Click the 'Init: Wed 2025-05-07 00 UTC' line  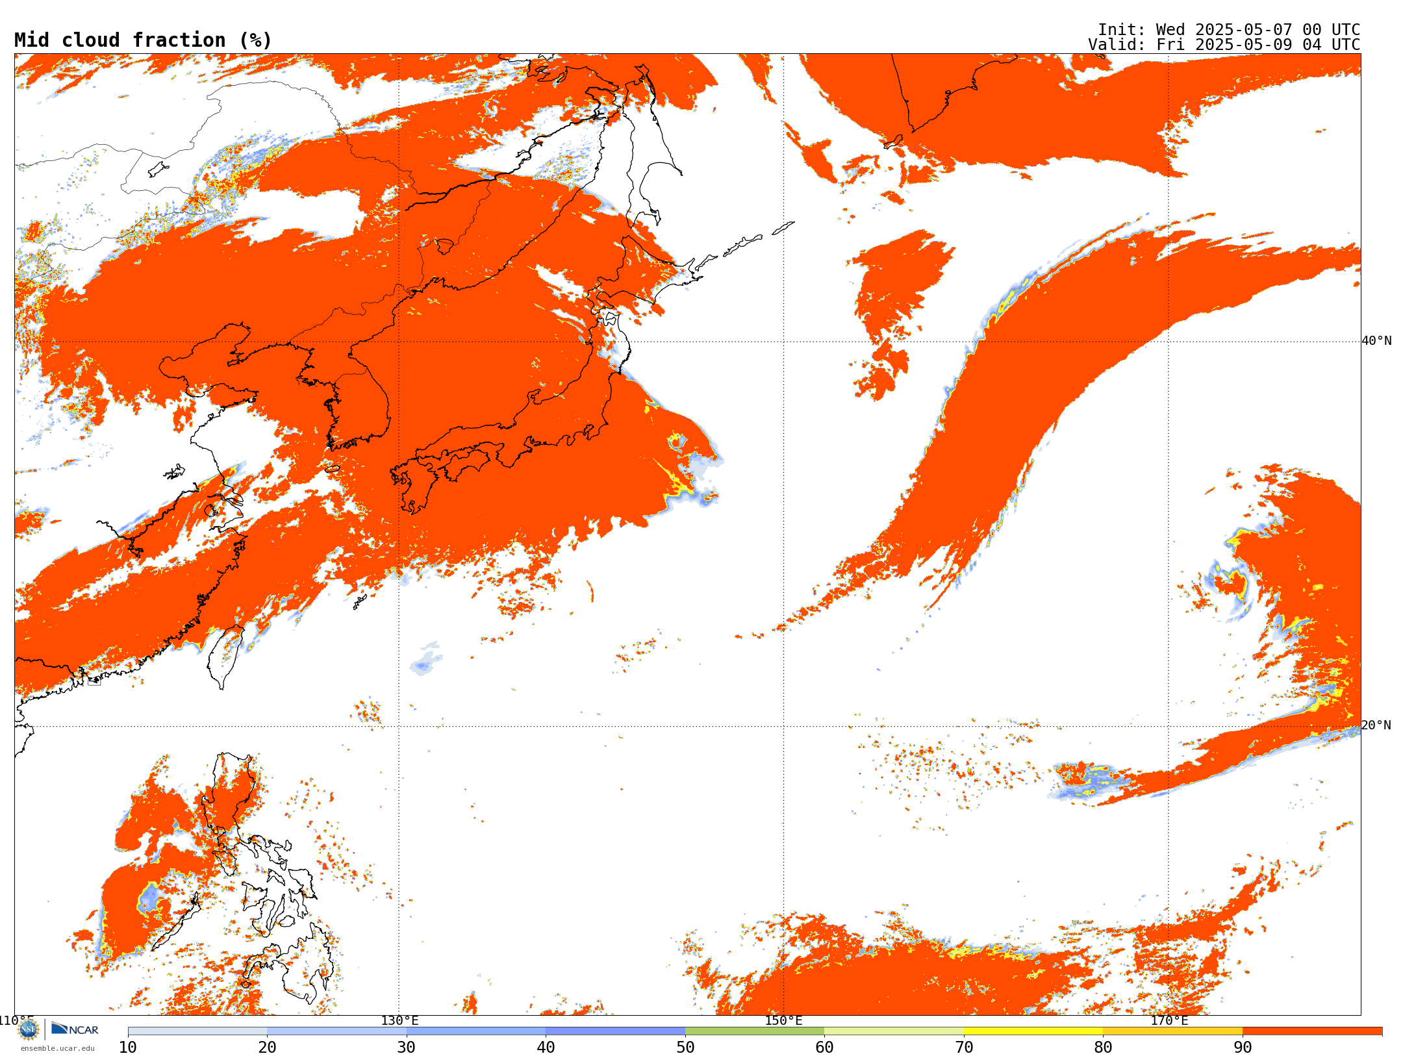tap(1229, 30)
